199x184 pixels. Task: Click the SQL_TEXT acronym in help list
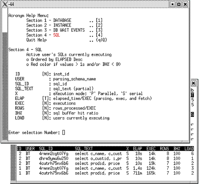tap(24, 88)
